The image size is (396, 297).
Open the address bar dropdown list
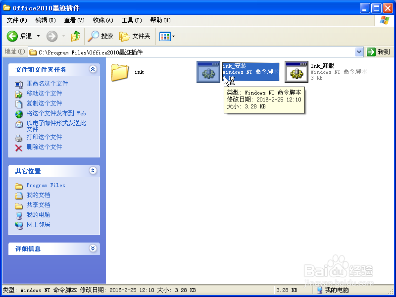[x=359, y=51]
